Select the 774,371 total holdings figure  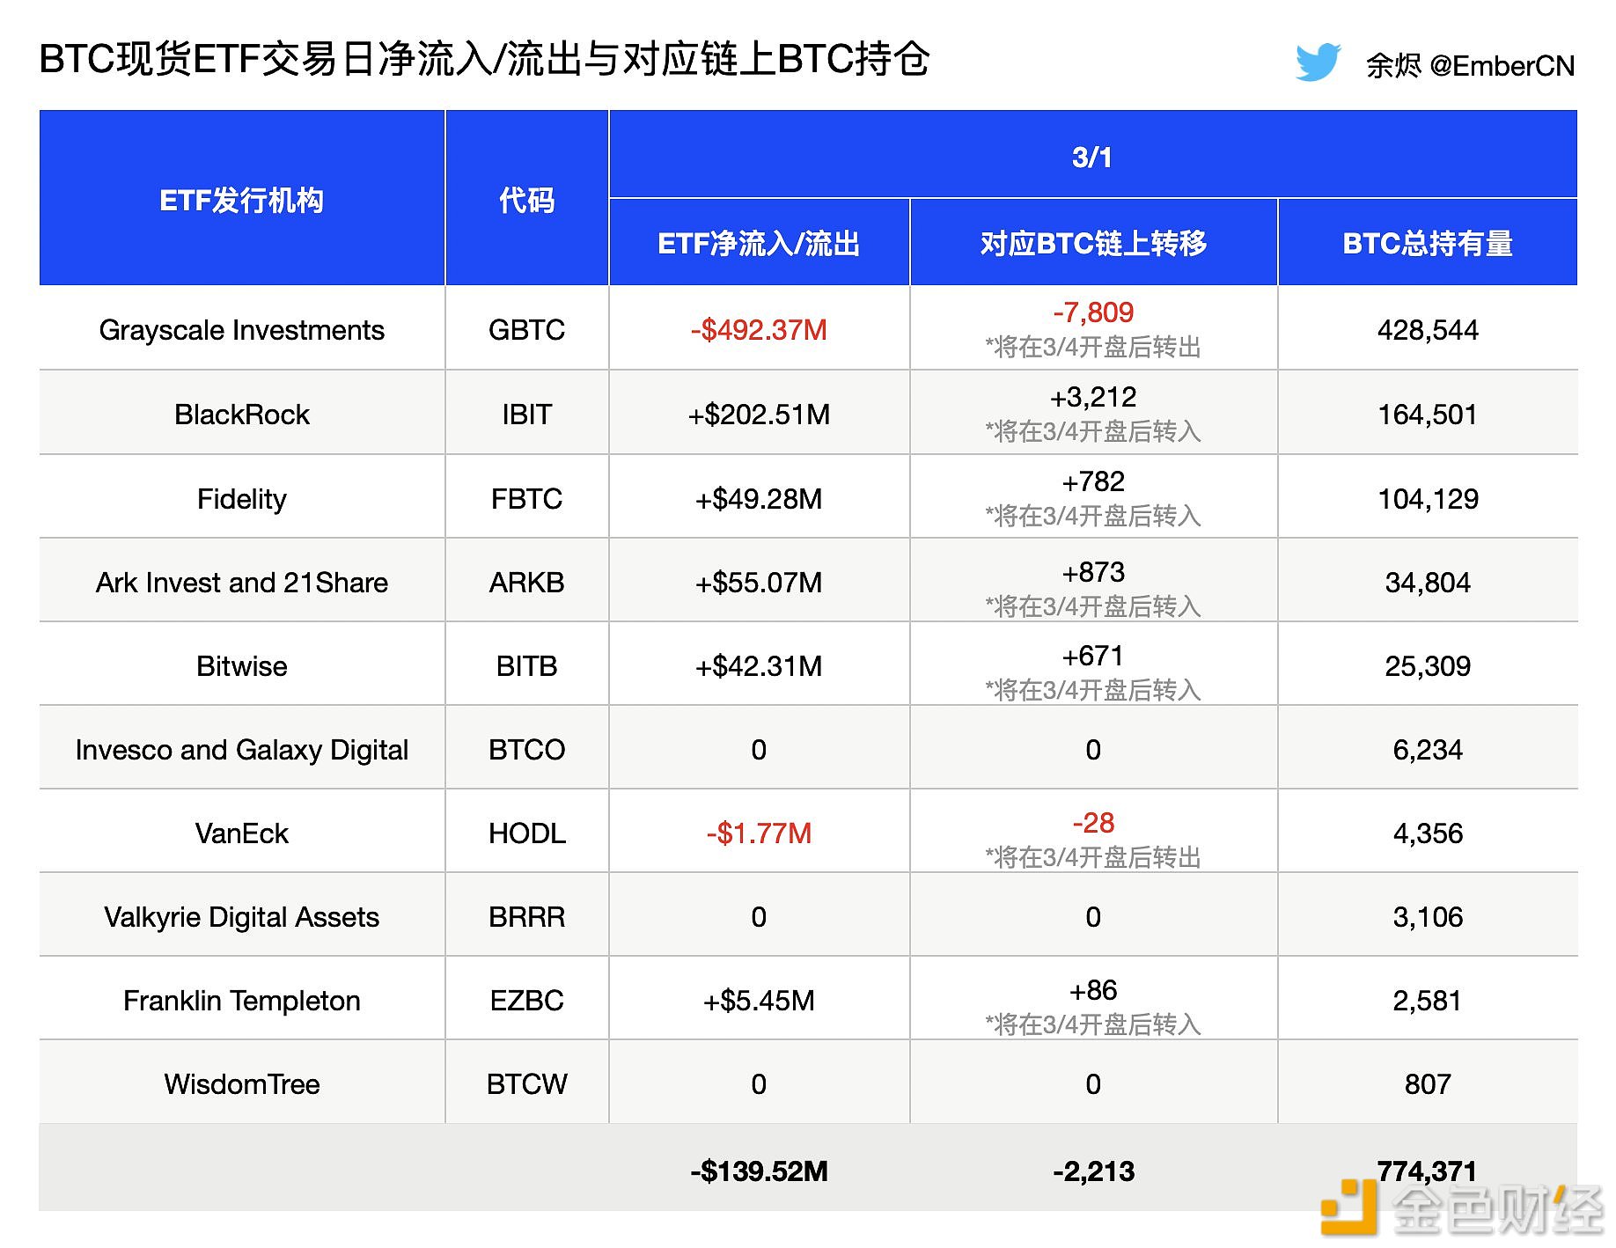(x=1426, y=1171)
